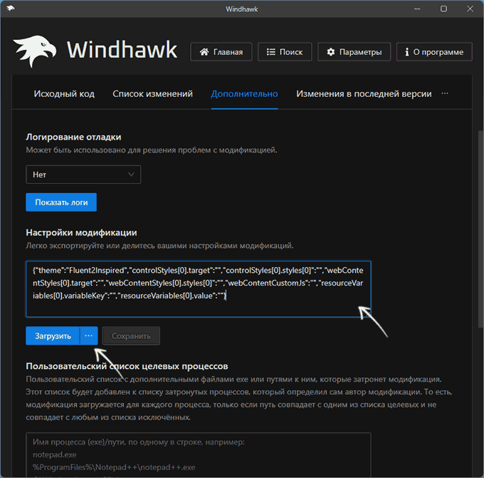Screen dimensions: 484x478
Task: Expand the debug logging dropdown showing Нет
Action: (83, 175)
